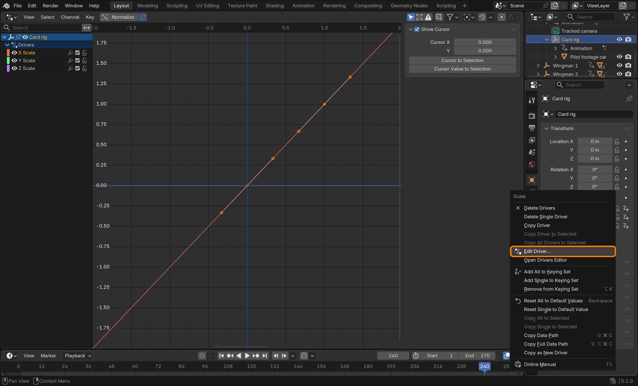Image resolution: width=638 pixels, height=386 pixels.
Task: Open the World properties tab globe icon
Action: [532, 164]
